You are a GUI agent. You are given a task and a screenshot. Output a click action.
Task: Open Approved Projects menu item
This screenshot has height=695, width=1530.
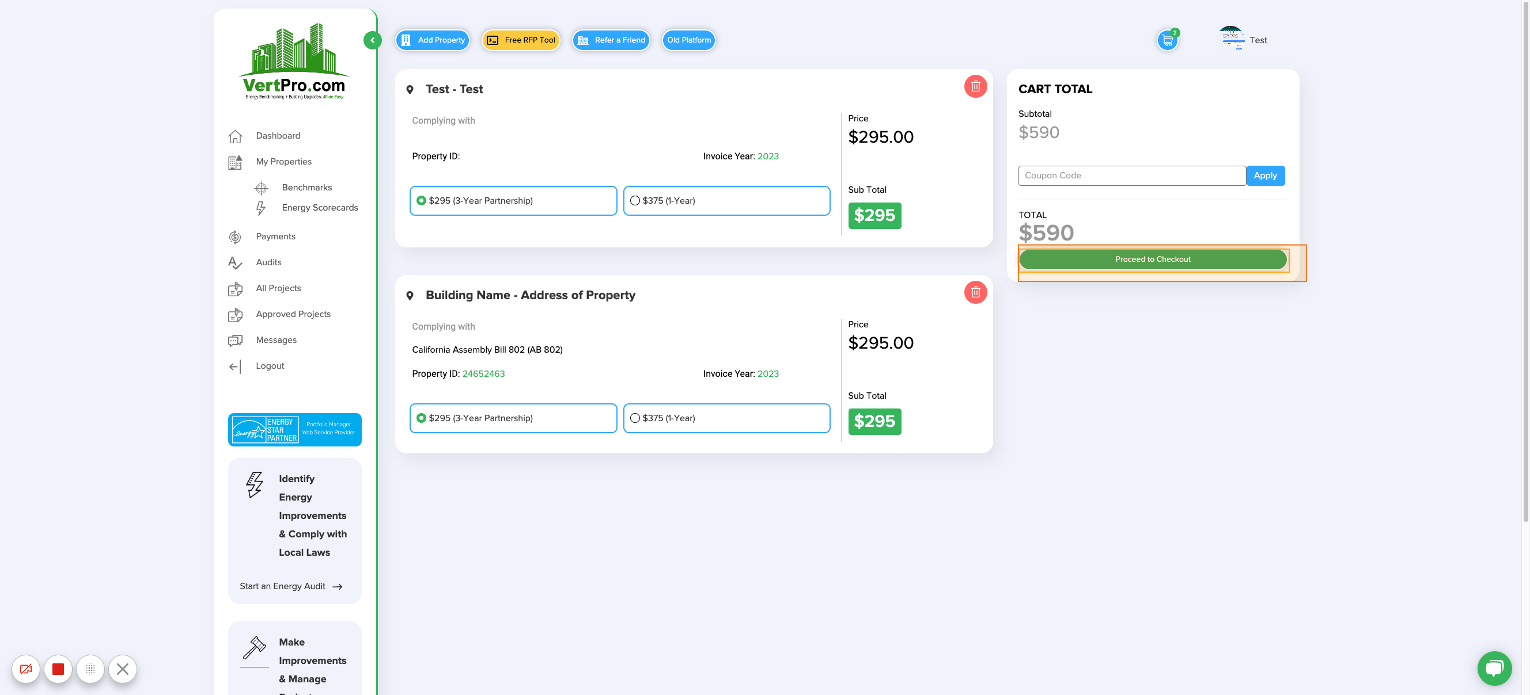293,314
